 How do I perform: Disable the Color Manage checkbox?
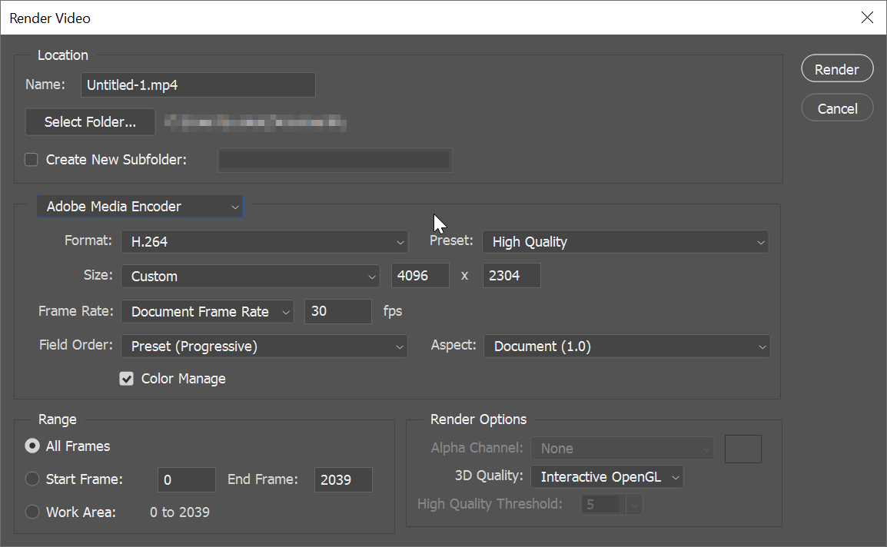tap(126, 378)
